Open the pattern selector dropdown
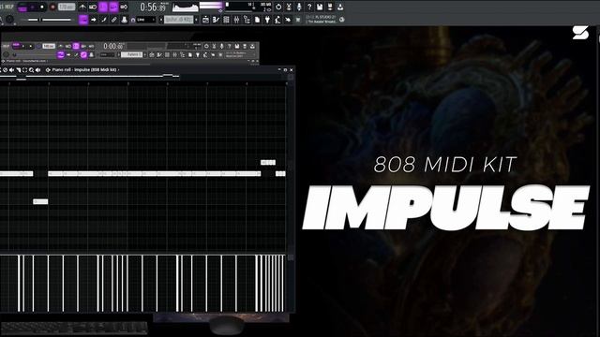 tap(179, 20)
